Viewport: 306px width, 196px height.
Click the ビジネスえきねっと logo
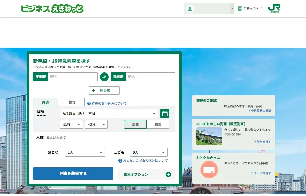point(52,9)
